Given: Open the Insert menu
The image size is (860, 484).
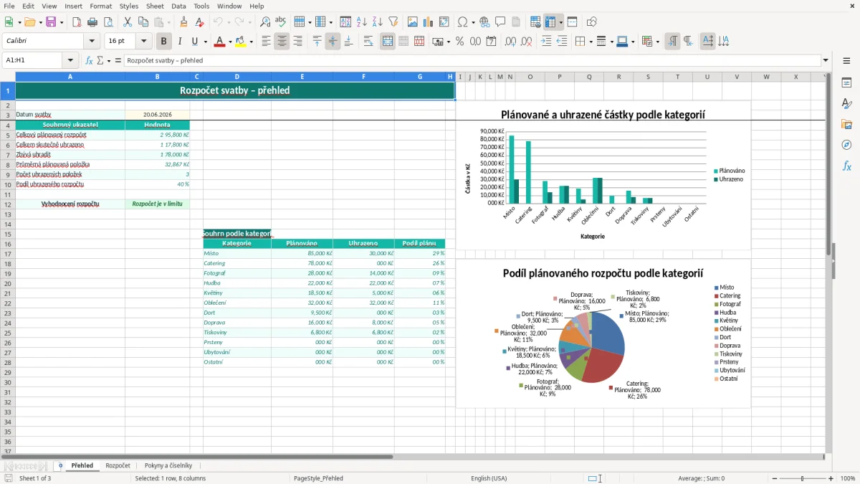Looking at the screenshot, I should click(73, 6).
